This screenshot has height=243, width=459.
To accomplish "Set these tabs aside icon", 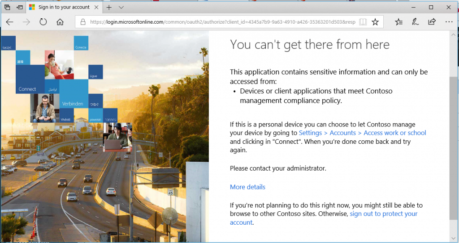I will (x=20, y=7).
